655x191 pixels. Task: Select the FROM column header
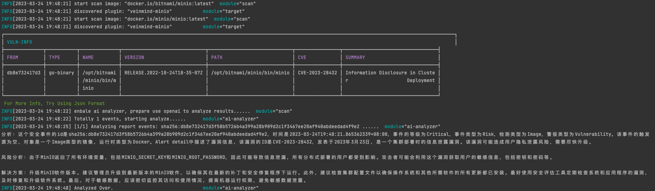pos(13,57)
